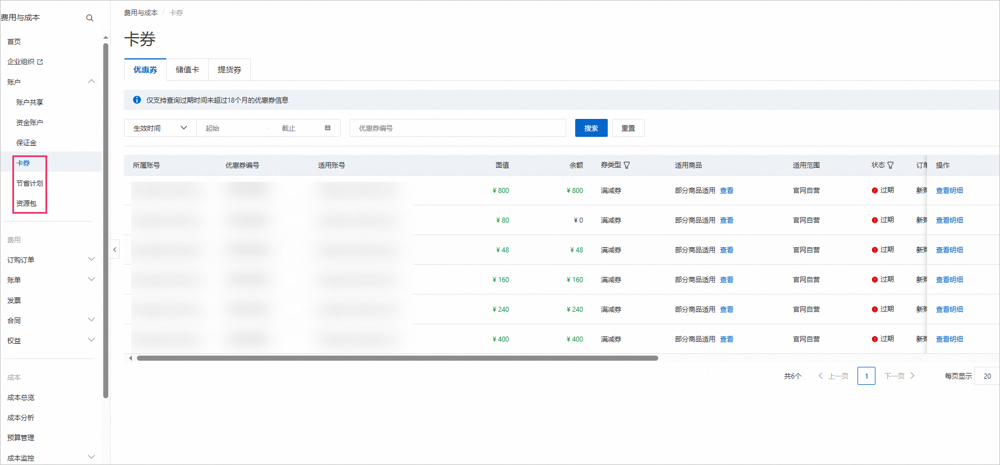The image size is (1000, 465).
Task: Click the external link icon beside 企业组织
Action: click(x=40, y=62)
